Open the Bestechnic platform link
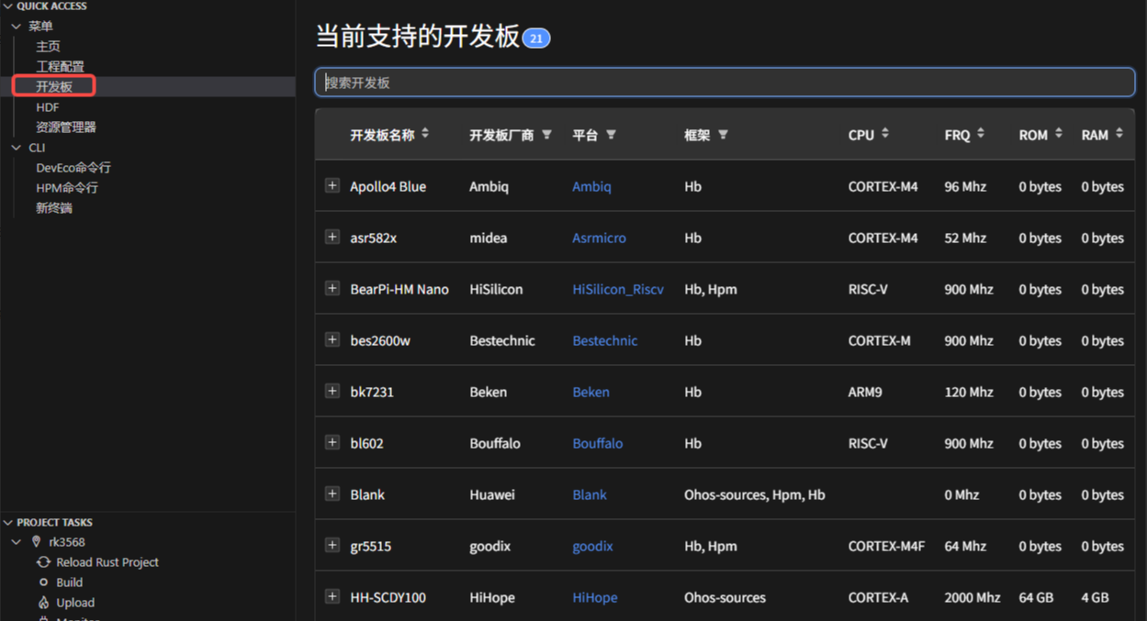 pyautogui.click(x=604, y=340)
